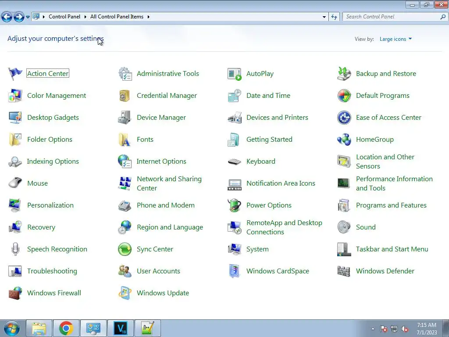449x337 pixels.
Task: Expand the arrow before Control Panel breadcrumb
Action: [43, 17]
